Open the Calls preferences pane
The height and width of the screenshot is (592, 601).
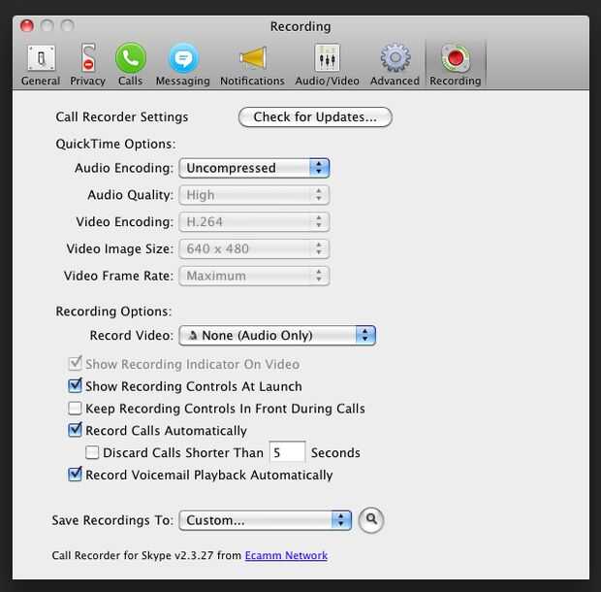(130, 64)
